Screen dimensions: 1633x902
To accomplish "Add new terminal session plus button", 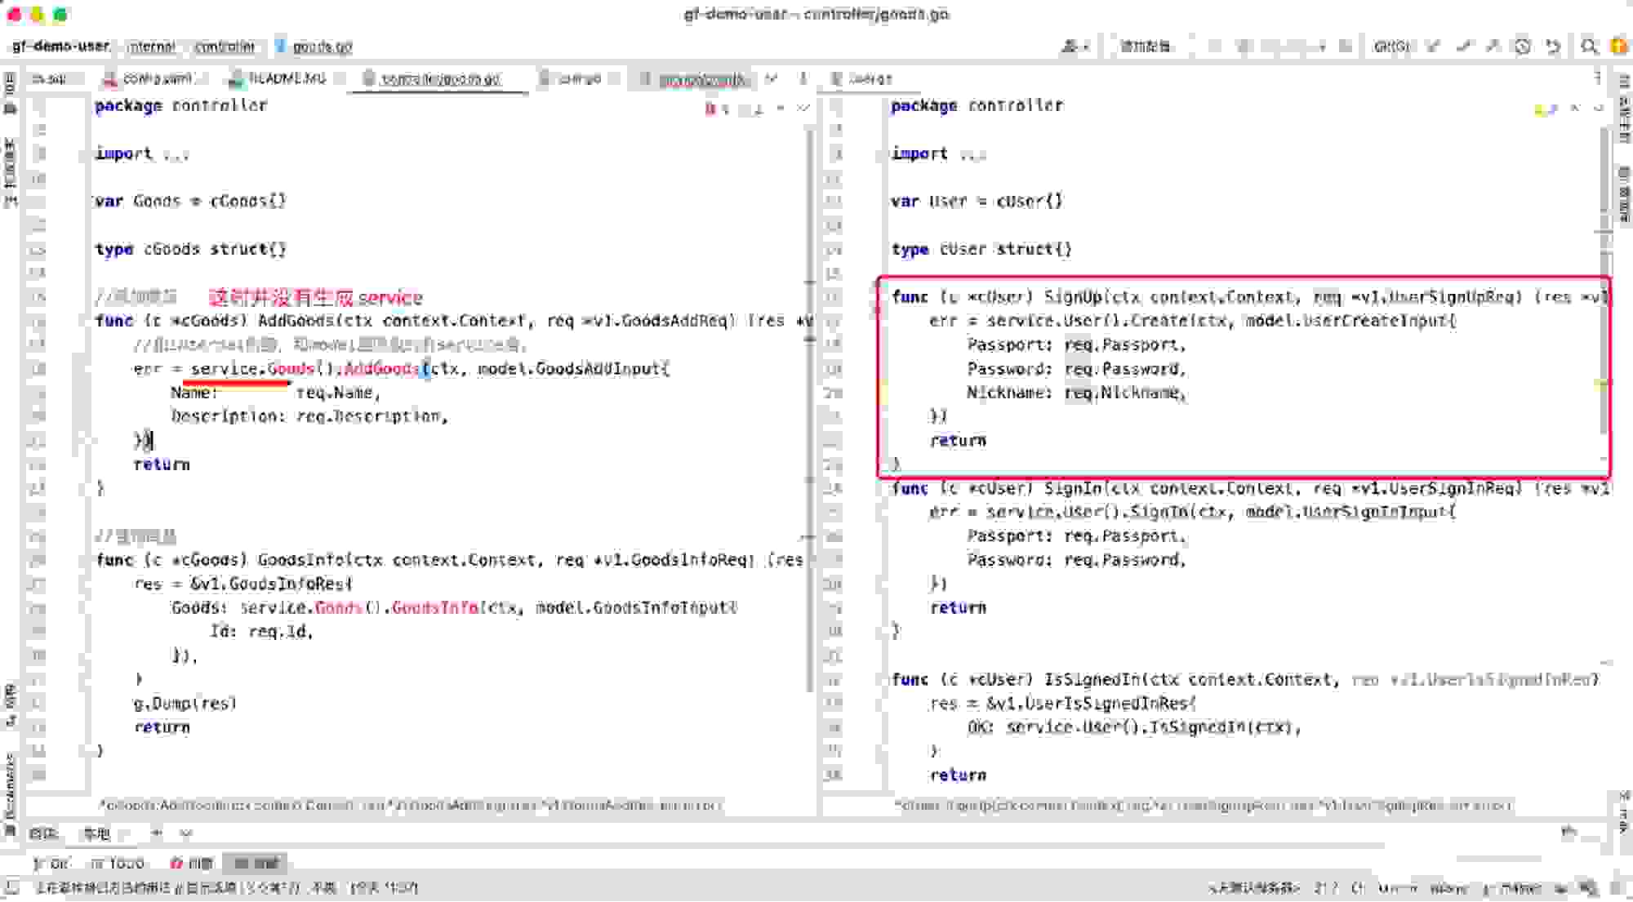I will coord(157,833).
